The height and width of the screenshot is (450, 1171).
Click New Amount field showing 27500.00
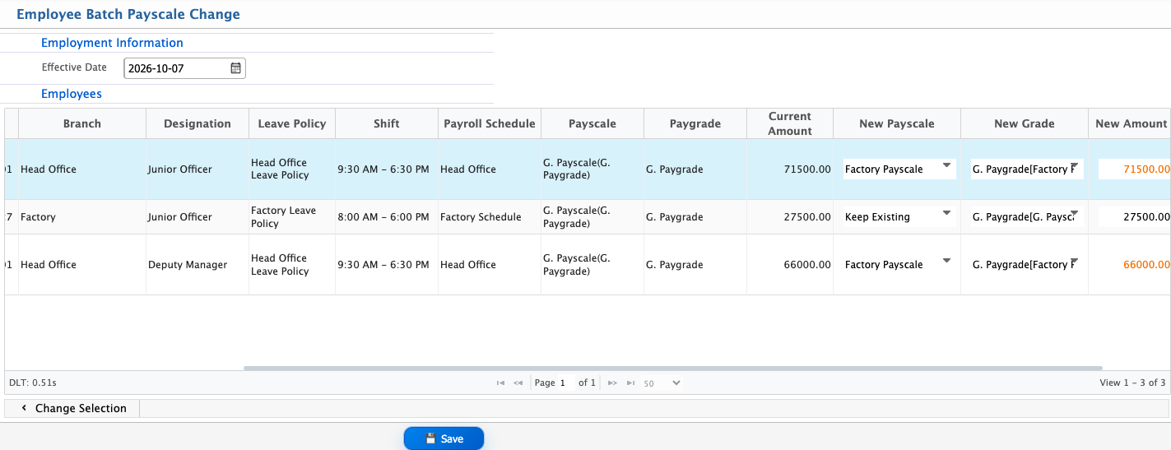pyautogui.click(x=1135, y=217)
